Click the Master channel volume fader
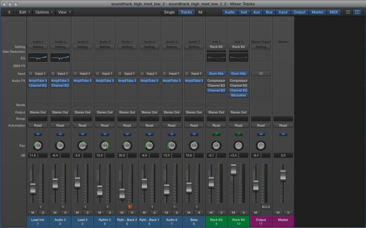The width and height of the screenshot is (366, 228). click(x=282, y=175)
